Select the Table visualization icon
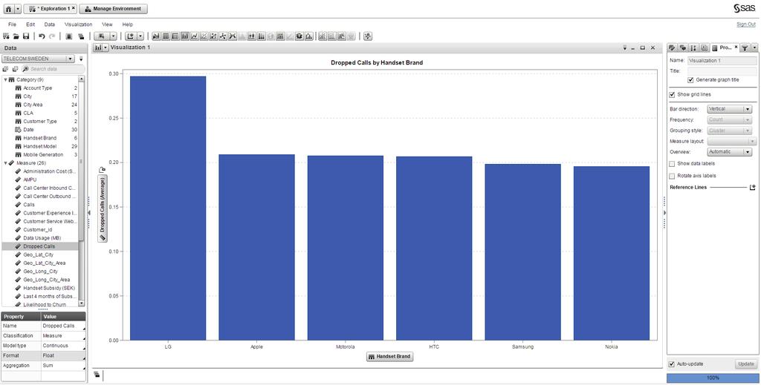This screenshot has width=761, height=385. coord(165,36)
